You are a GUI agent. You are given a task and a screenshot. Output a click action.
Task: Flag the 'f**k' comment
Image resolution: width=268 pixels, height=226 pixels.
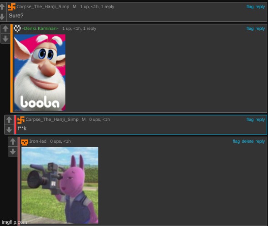[x=250, y=120]
